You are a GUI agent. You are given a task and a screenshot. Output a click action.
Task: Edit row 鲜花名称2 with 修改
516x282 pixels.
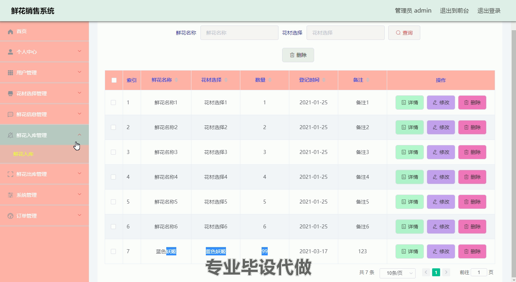(441, 127)
